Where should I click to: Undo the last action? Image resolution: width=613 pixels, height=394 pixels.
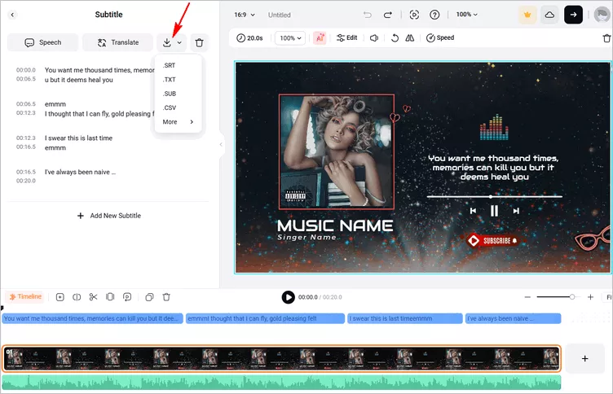coord(367,15)
